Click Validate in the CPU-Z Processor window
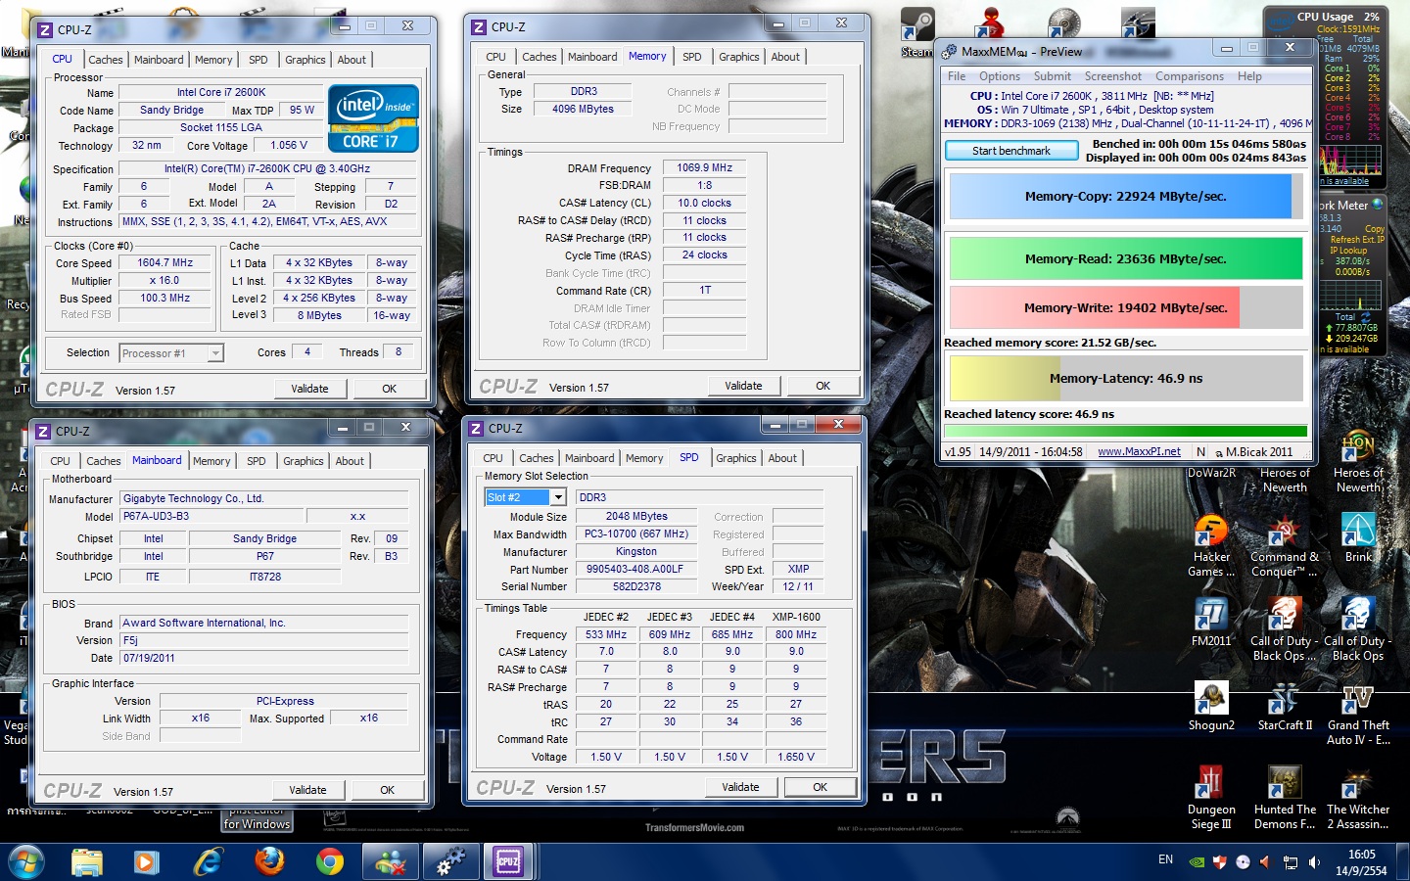1410x881 pixels. (309, 389)
